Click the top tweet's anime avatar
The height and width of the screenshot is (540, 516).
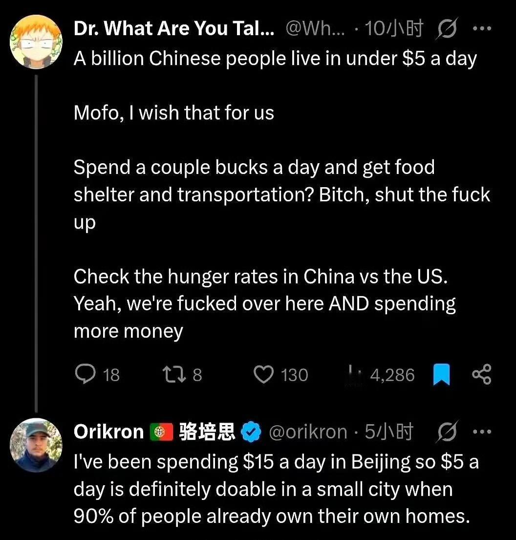(36, 41)
